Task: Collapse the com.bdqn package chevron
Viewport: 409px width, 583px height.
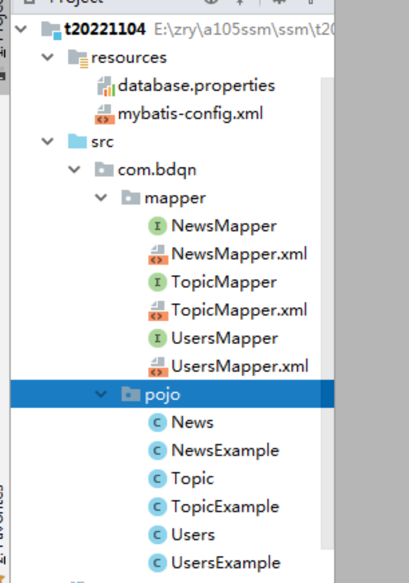Action: 74,169
